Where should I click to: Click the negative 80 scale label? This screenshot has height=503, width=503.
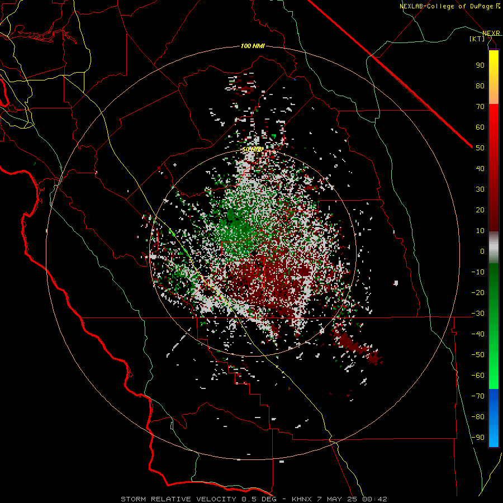(478, 417)
